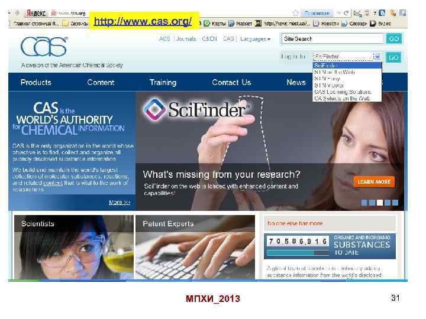Click the 'No one else has more' link
This screenshot has width=426, height=319.
tap(295, 223)
